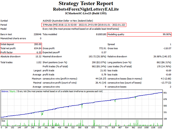Click the ICMarketsSC-Live23 build text
The width and height of the screenshot is (172, 129).
[x=86, y=13]
